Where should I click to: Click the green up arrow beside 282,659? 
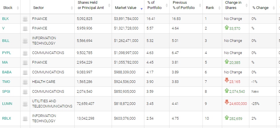227,117
